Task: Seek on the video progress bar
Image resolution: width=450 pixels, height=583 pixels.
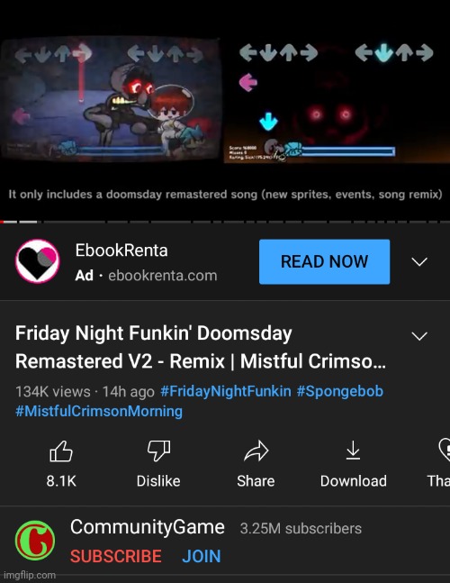Action: (225, 222)
